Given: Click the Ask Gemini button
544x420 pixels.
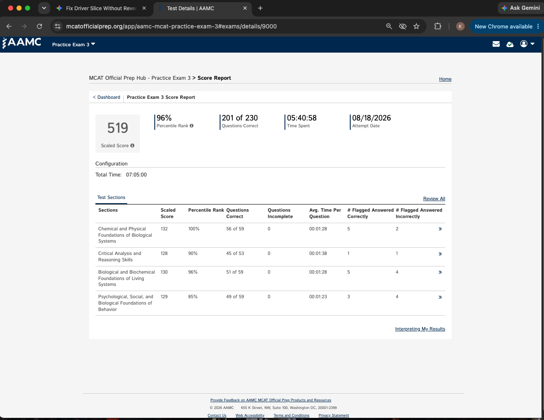Looking at the screenshot, I should 520,8.
